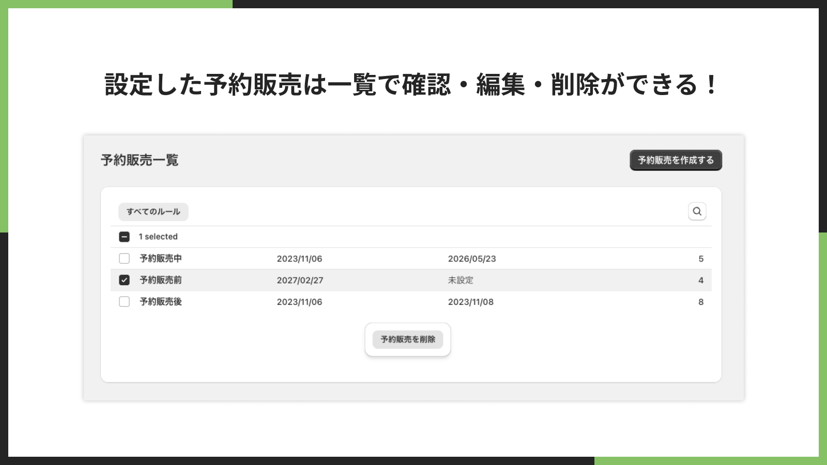The height and width of the screenshot is (465, 827).
Task: Click the 予約販売を作成する button
Action: 676,160
